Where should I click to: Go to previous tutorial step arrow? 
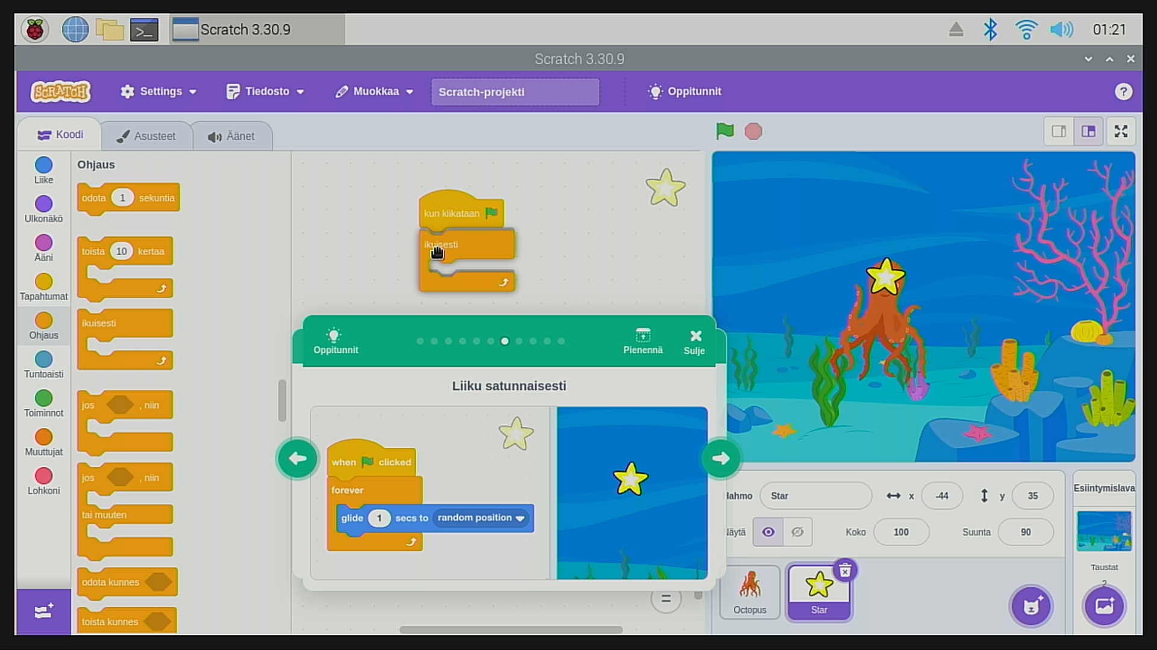click(297, 459)
